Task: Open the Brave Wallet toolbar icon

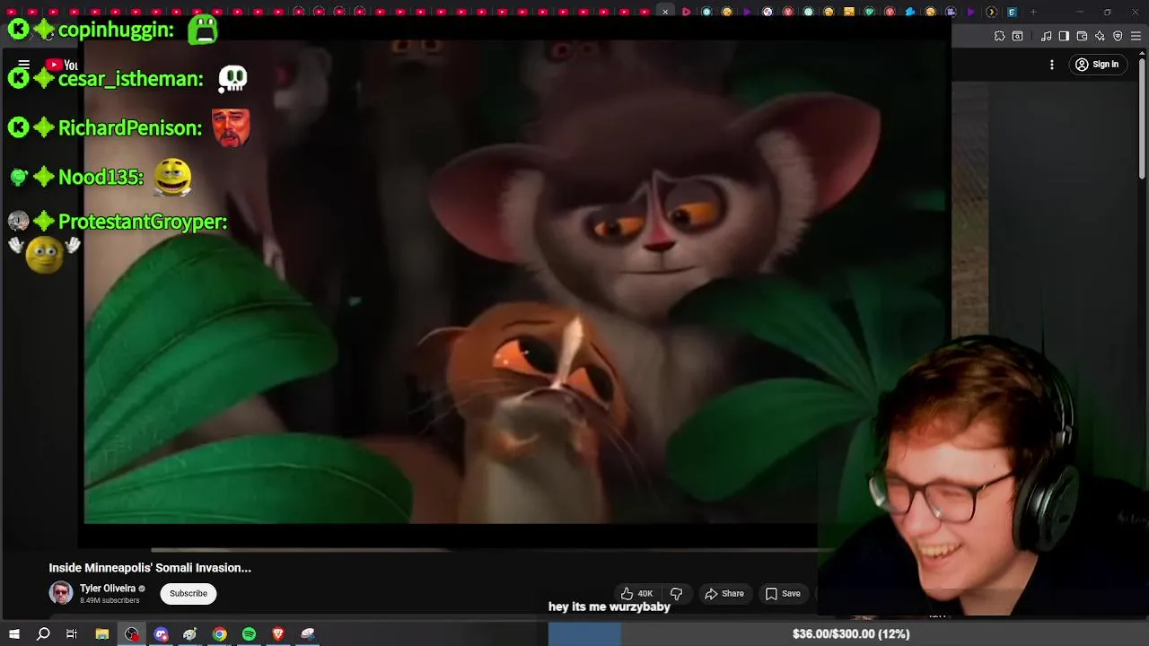Action: [x=1082, y=36]
